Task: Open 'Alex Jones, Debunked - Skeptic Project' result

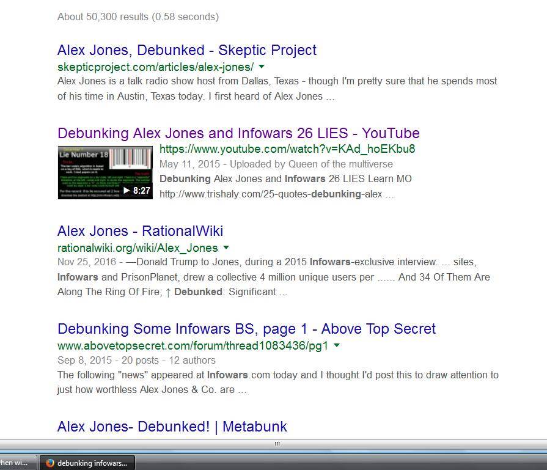Action: pos(186,50)
